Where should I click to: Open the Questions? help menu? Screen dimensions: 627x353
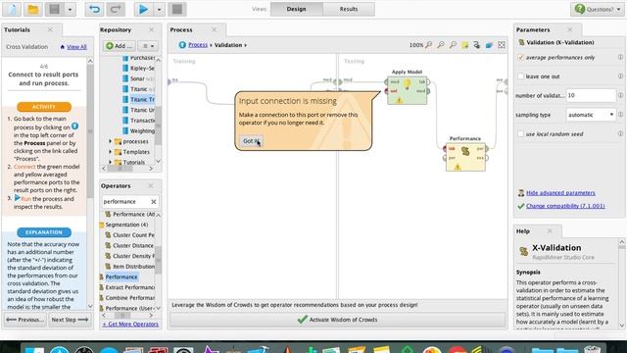pyautogui.click(x=597, y=9)
